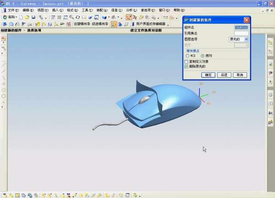
Task: Click the 后退 back button
Action: point(223,75)
